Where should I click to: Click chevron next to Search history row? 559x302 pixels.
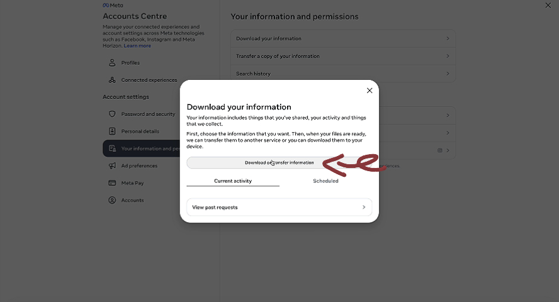point(448,74)
